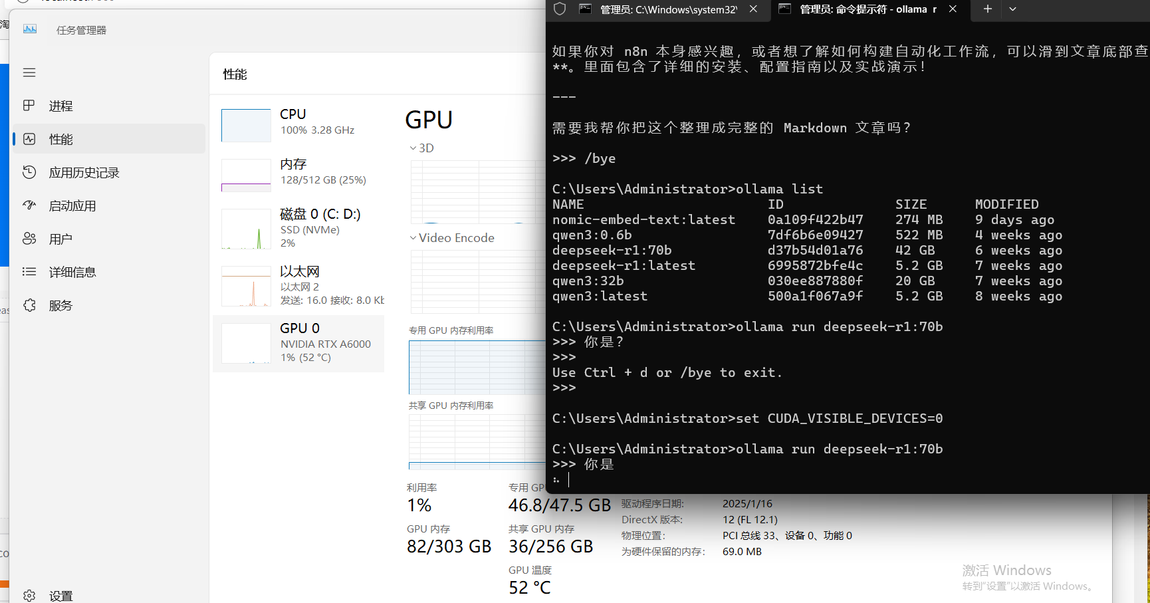
Task: Open 设置 in Task Manager
Action: pos(109,596)
